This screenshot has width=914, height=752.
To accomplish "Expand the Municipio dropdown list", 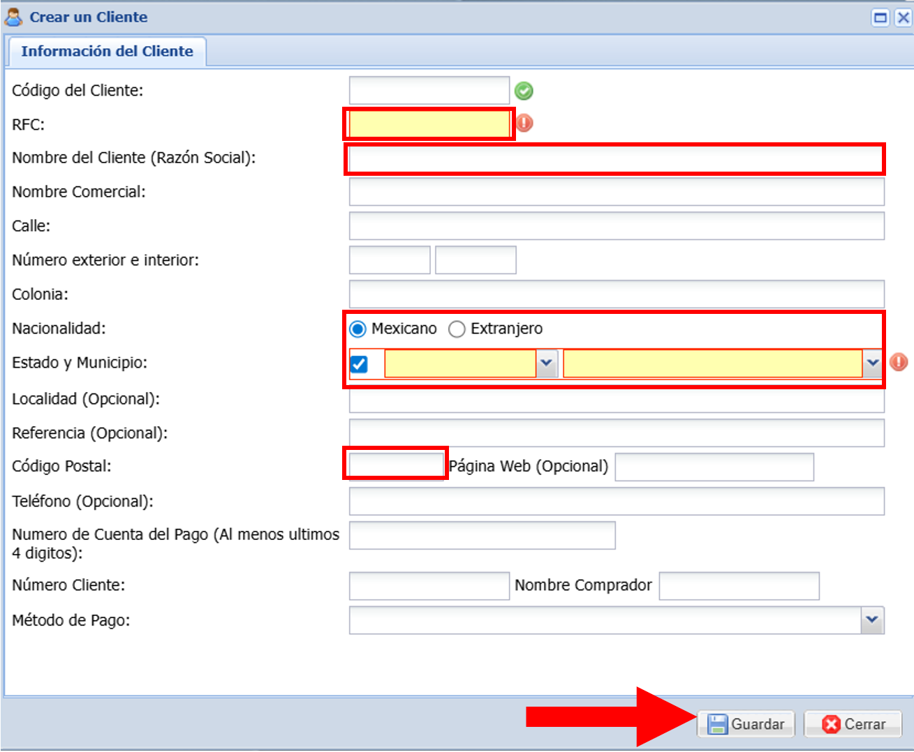I will click(872, 363).
